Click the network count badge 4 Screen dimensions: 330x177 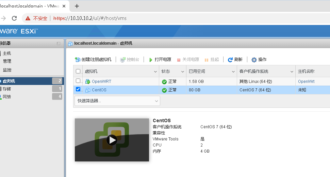click(57, 96)
